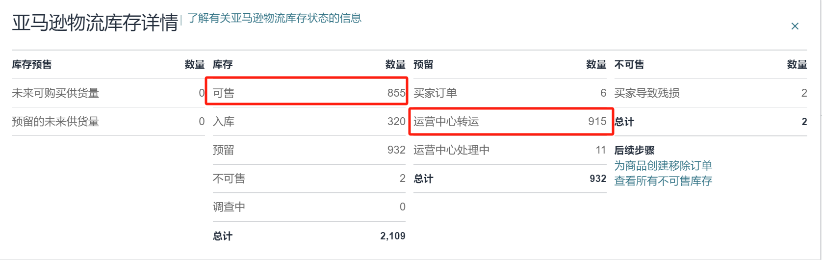Click the 亚马逊物流库存详情 dialog title

point(95,23)
